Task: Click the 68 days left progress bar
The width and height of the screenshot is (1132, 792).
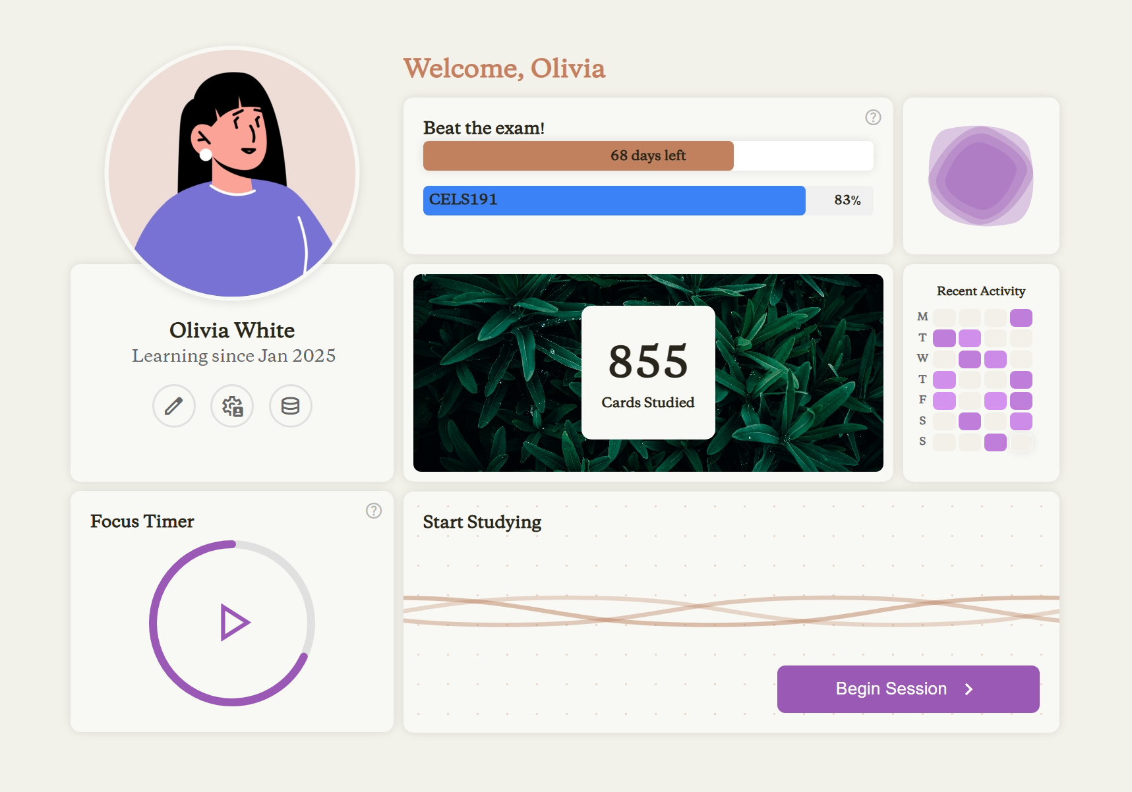Action: 578,156
